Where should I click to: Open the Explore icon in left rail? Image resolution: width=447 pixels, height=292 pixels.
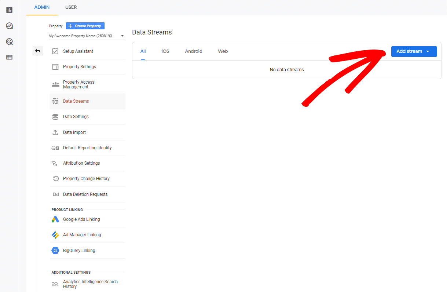point(10,26)
